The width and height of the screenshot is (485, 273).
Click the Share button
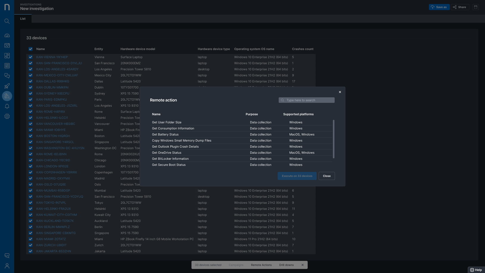coord(460,7)
